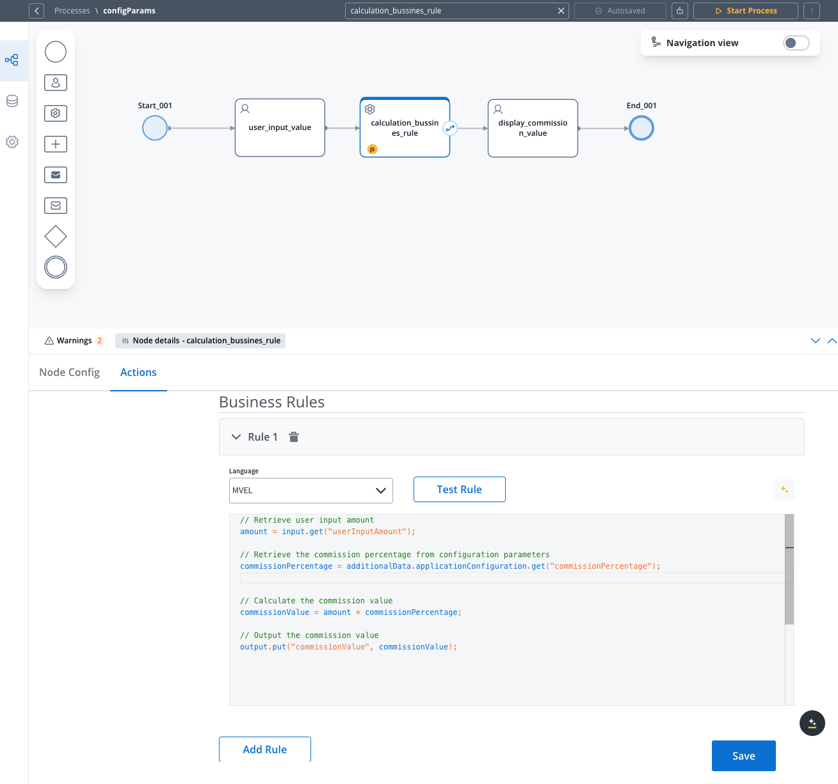Image resolution: width=838 pixels, height=784 pixels.
Task: Clear the calculation_bussines_rule search field
Action: pos(561,11)
